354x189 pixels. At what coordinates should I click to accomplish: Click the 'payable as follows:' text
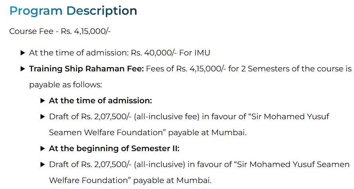[x=66, y=85]
